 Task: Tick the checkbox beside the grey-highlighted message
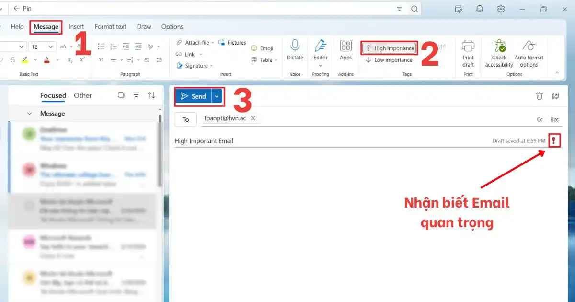click(29, 206)
